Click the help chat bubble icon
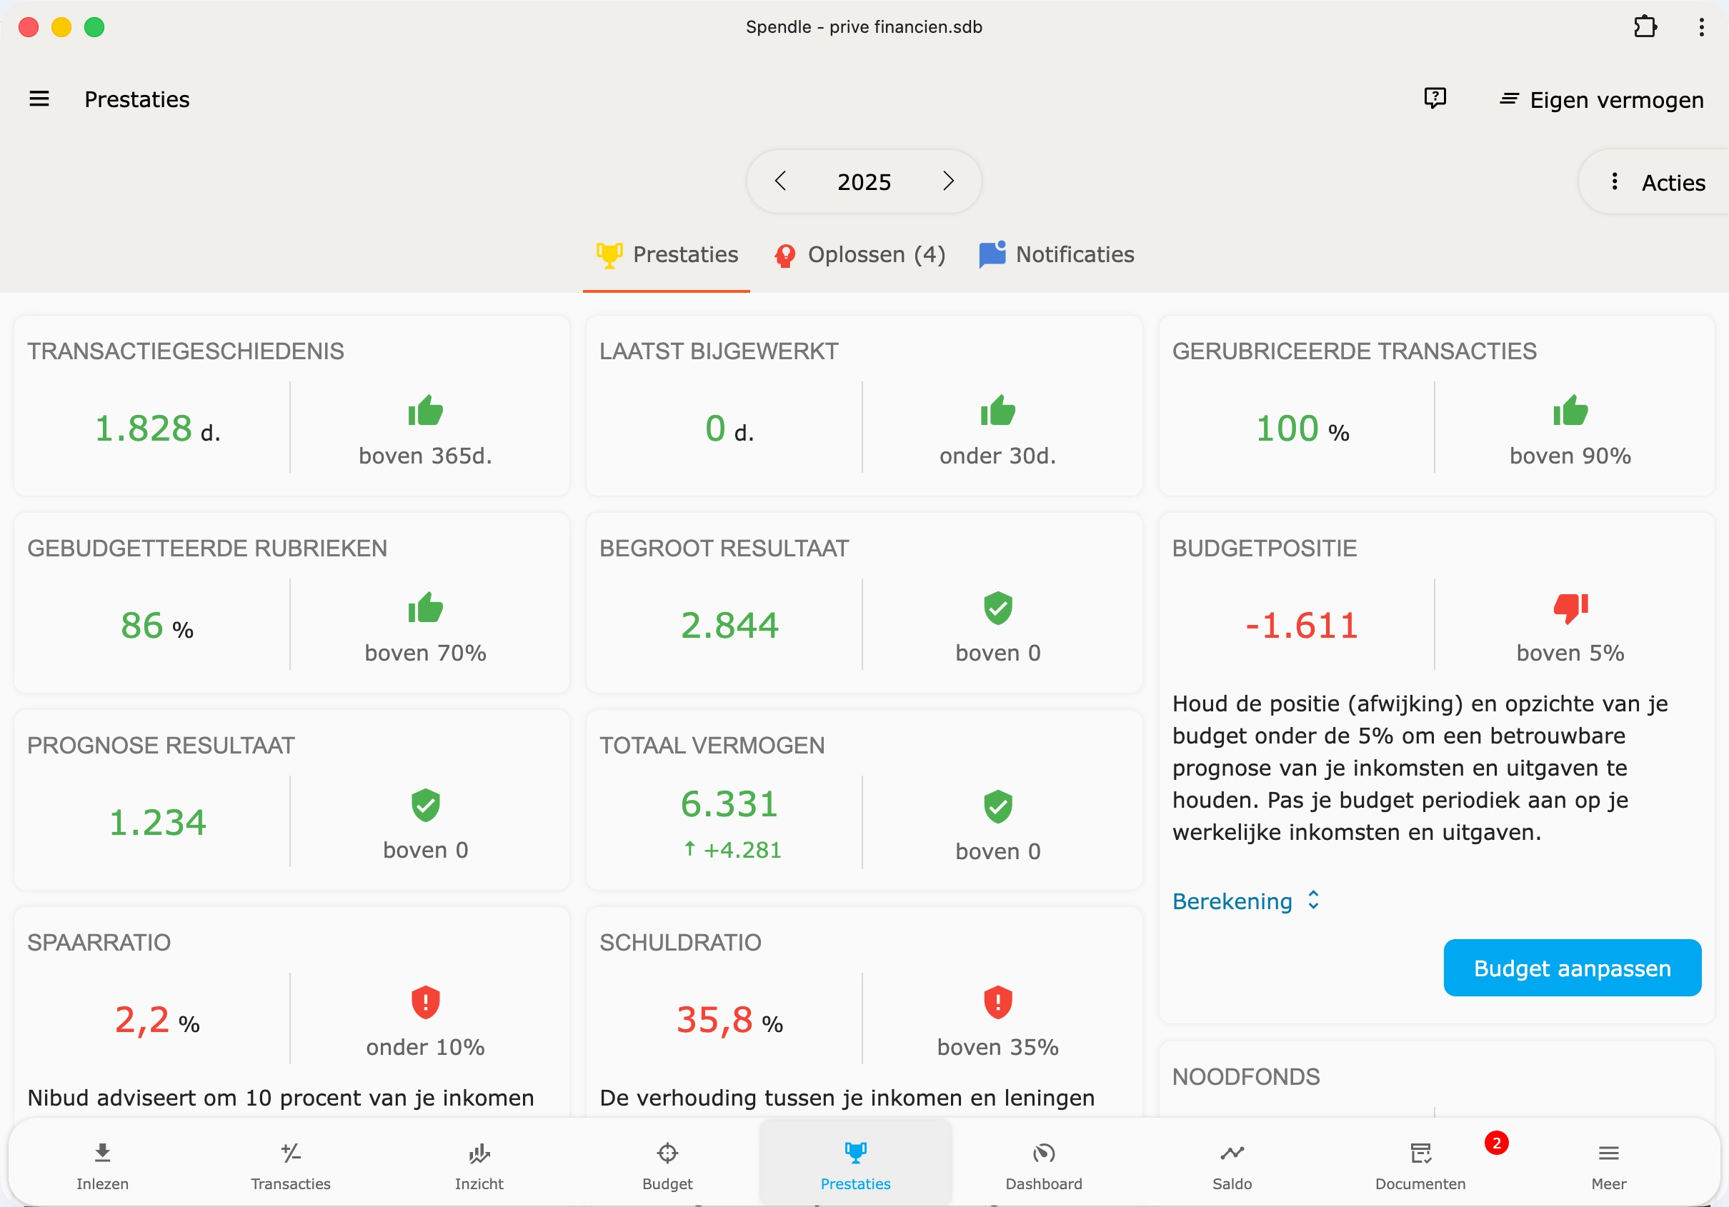The height and width of the screenshot is (1207, 1729). (1435, 99)
